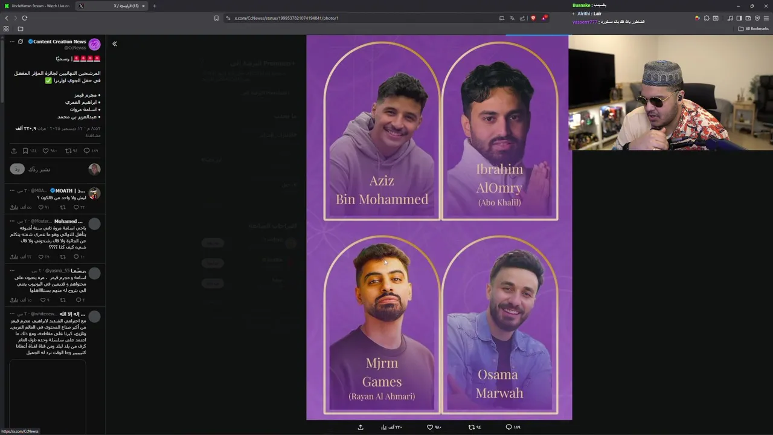The image size is (773, 435).
Task: Like the main tweet showing ٩٨٠
Action: (x=50, y=150)
